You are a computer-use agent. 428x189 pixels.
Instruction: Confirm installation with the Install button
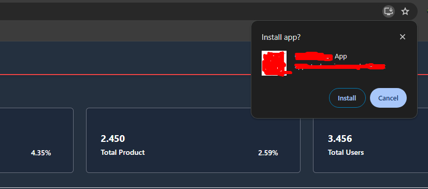pos(347,98)
